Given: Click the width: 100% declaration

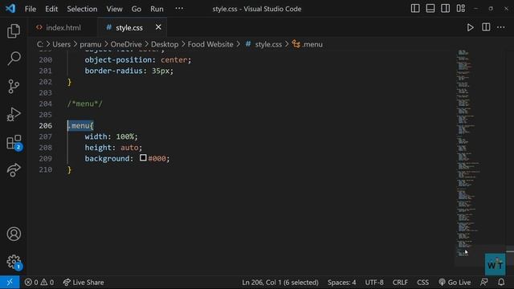Looking at the screenshot, I should [111, 136].
